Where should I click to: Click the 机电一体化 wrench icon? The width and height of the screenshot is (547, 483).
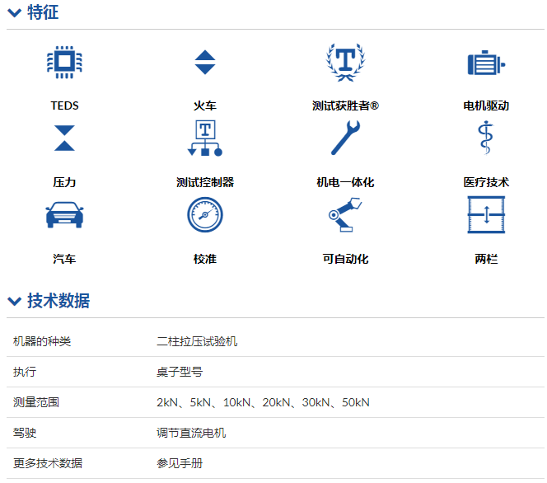(x=345, y=138)
